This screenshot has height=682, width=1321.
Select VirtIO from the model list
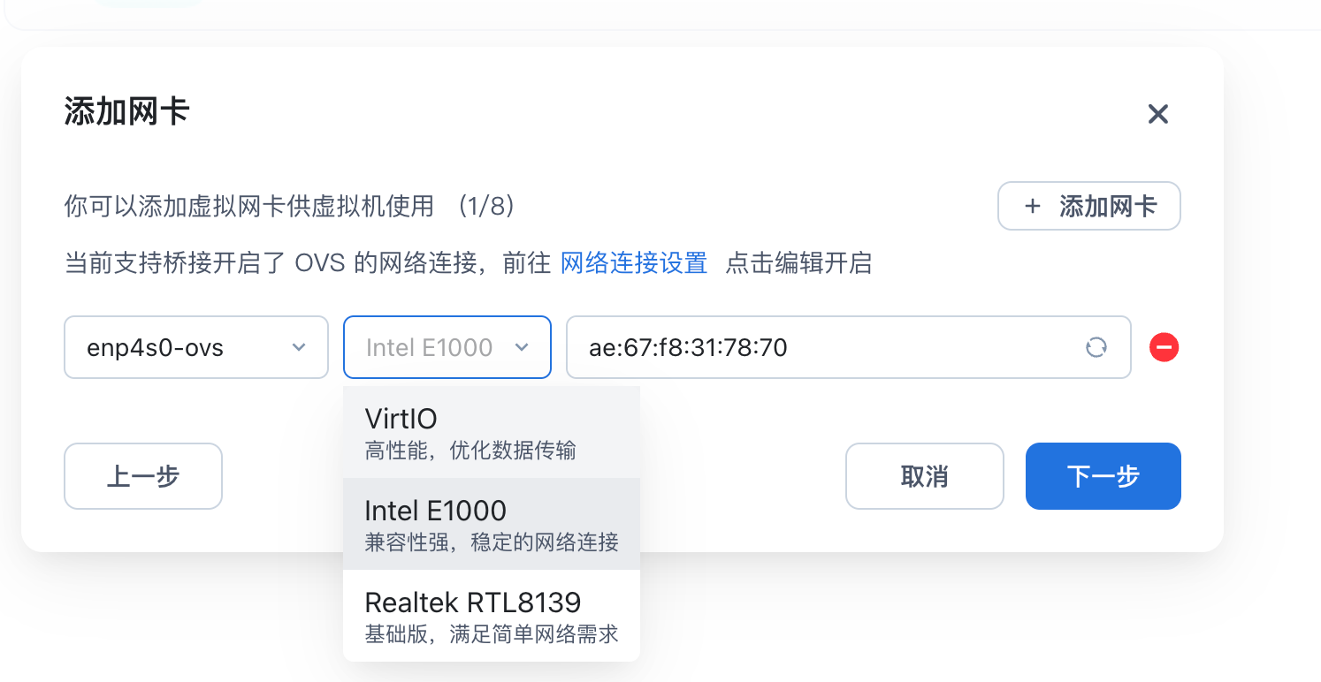pyautogui.click(x=491, y=432)
